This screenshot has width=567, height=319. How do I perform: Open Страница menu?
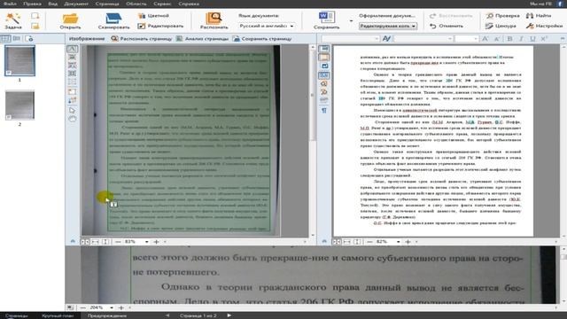click(107, 4)
